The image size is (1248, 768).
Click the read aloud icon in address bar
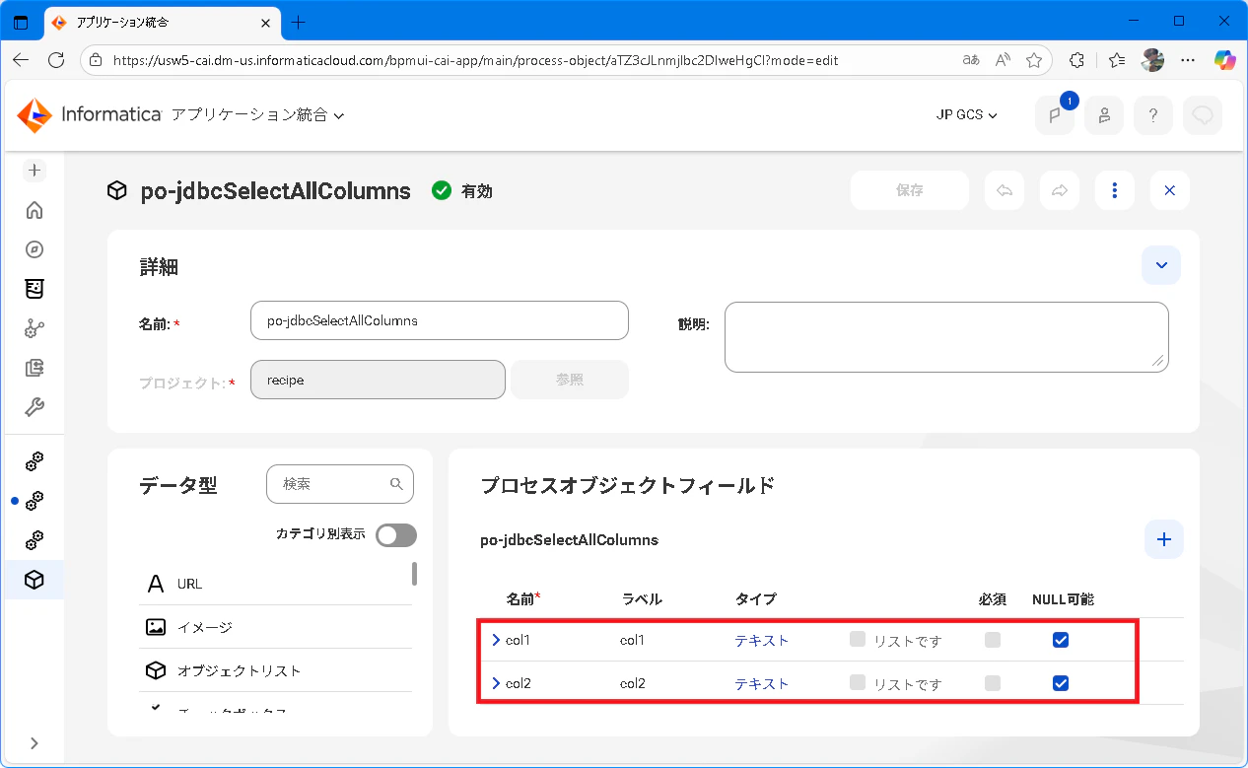point(1003,60)
